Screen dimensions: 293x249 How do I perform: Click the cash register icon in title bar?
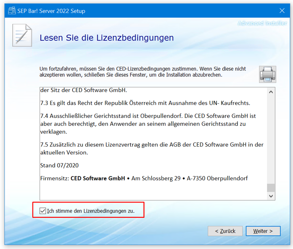click(12, 11)
